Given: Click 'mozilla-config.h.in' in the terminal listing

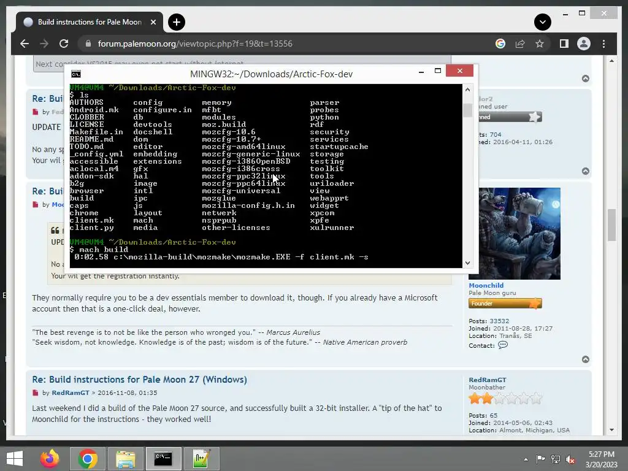Looking at the screenshot, I should point(248,205).
